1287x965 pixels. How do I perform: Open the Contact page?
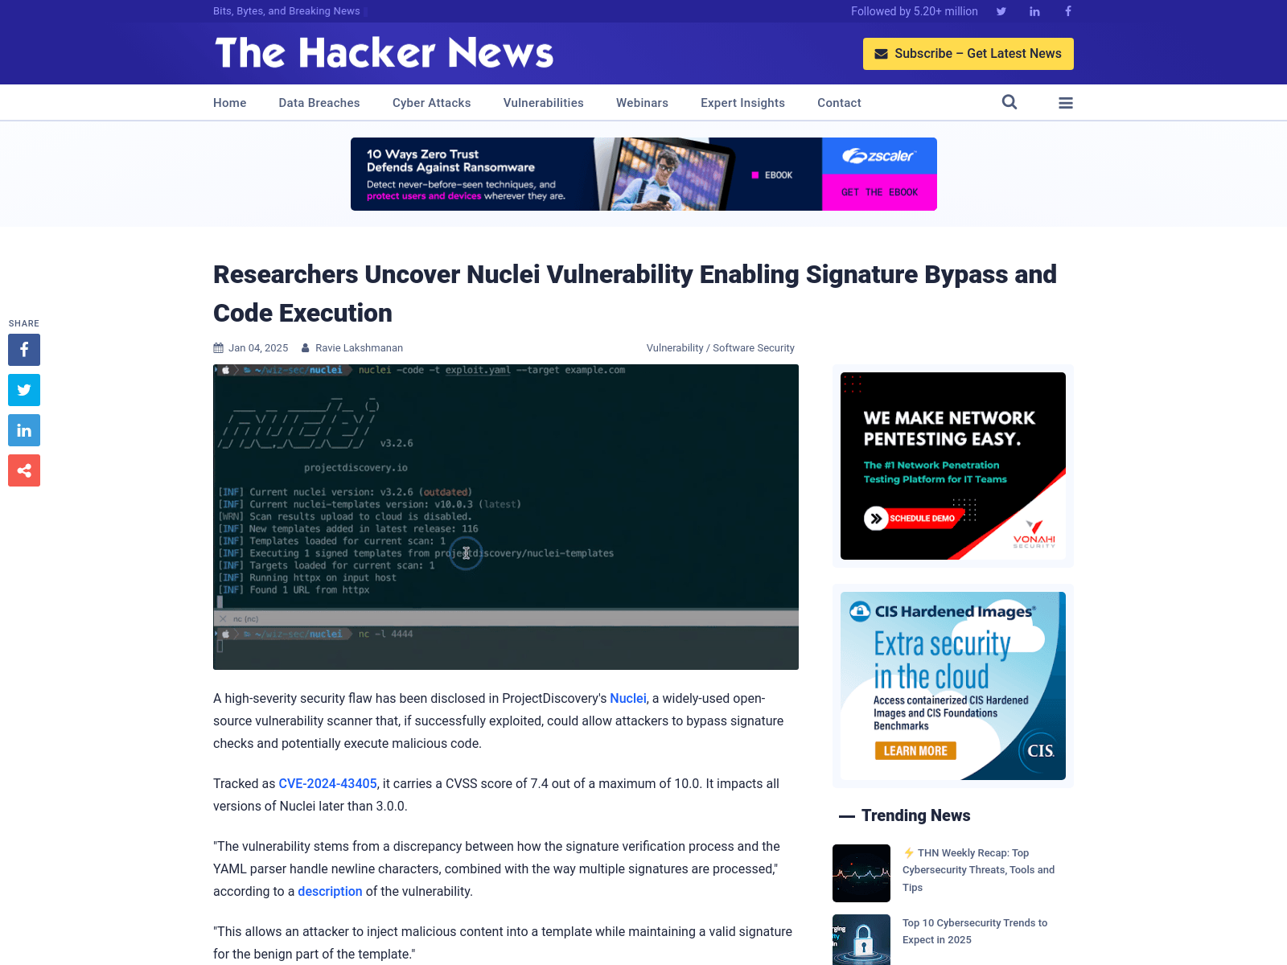(x=839, y=103)
